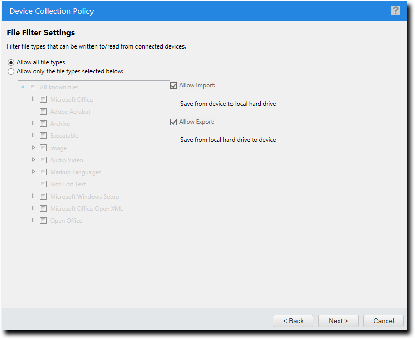
Task: Enable the Allow Import checkbox
Action: (x=173, y=85)
